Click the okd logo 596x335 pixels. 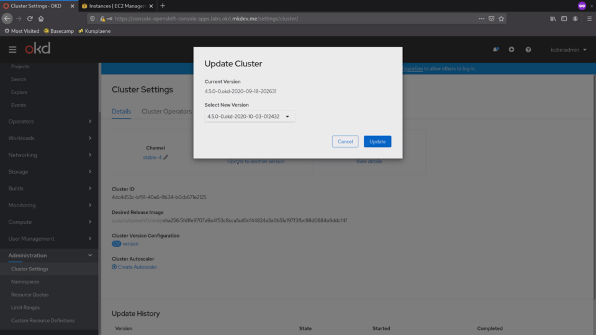pyautogui.click(x=38, y=48)
